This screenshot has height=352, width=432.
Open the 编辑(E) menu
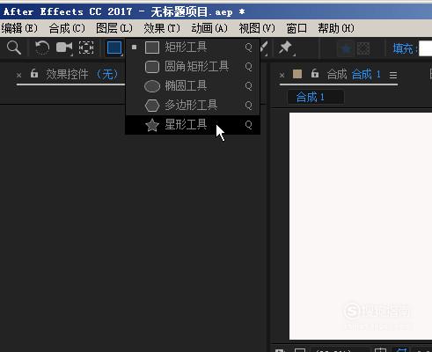pos(19,28)
